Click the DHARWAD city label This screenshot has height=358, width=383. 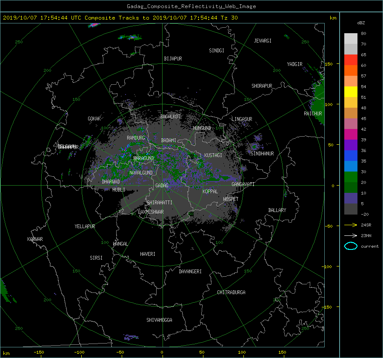[x=111, y=182]
